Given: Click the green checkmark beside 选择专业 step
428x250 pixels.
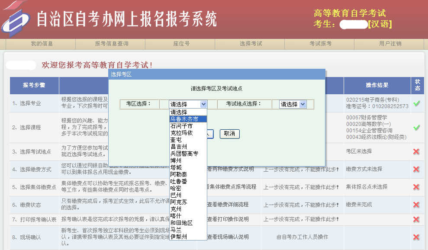Looking at the screenshot, I should [x=416, y=103].
